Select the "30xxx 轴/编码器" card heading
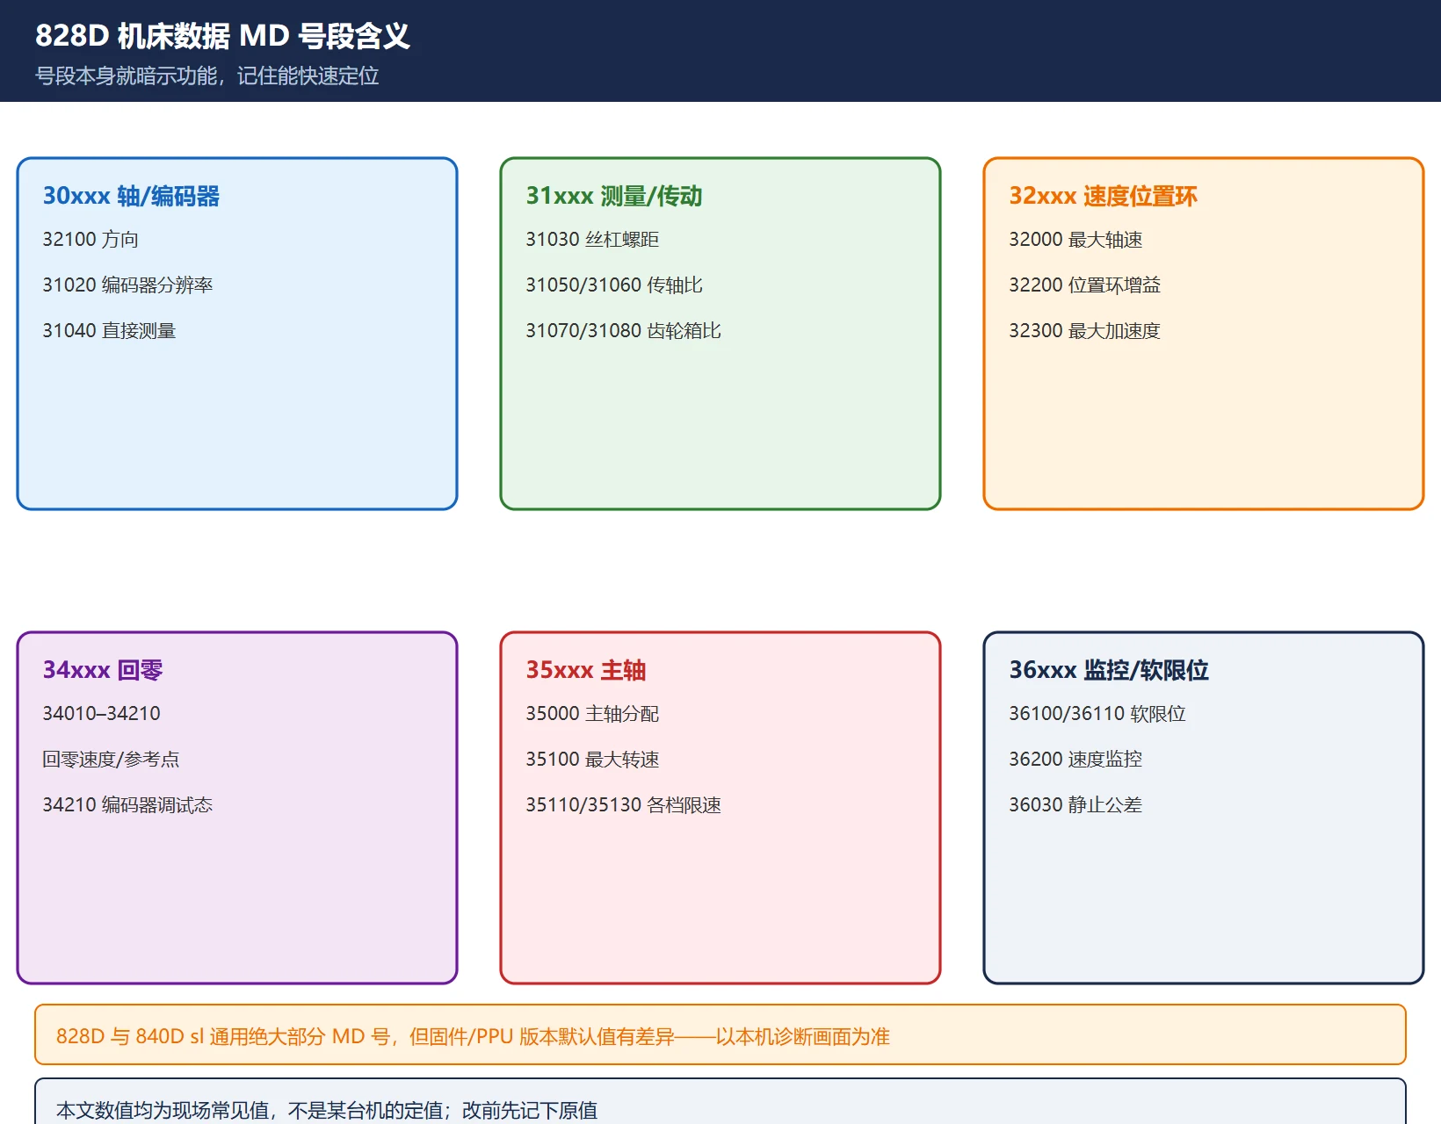This screenshot has height=1124, width=1441. point(131,196)
